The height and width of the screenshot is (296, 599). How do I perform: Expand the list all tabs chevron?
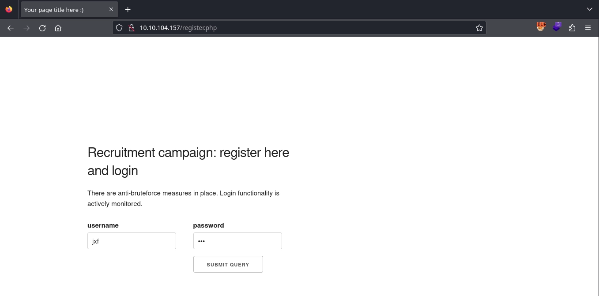click(x=590, y=9)
